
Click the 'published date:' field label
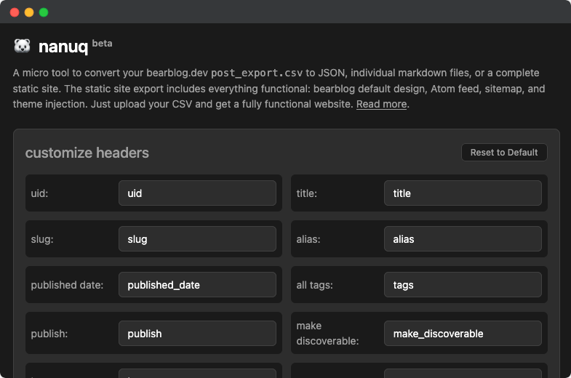67,285
